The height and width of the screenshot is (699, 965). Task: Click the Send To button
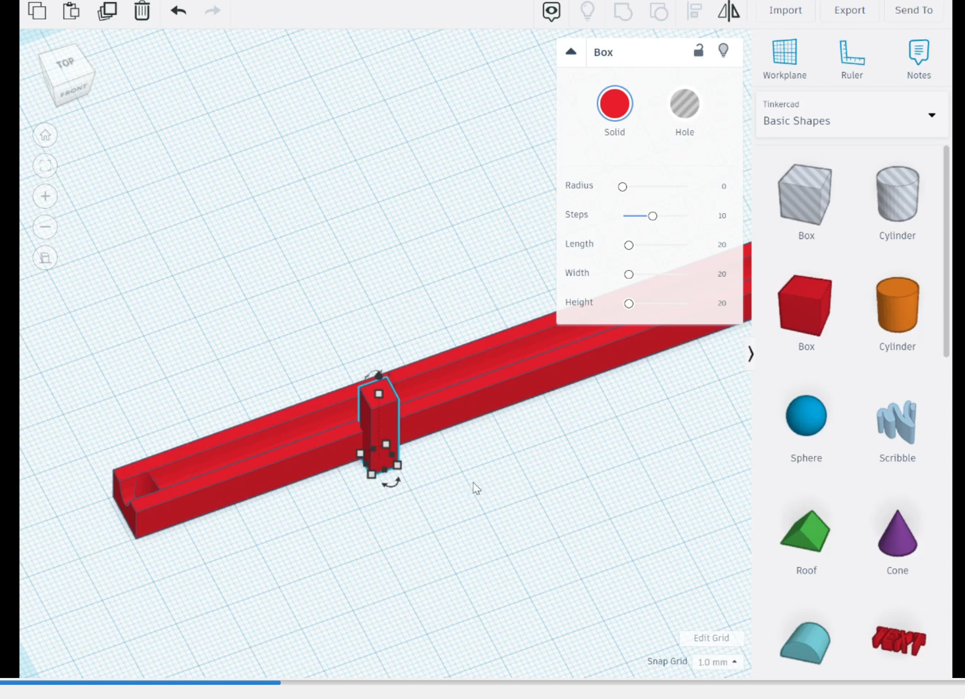[914, 10]
